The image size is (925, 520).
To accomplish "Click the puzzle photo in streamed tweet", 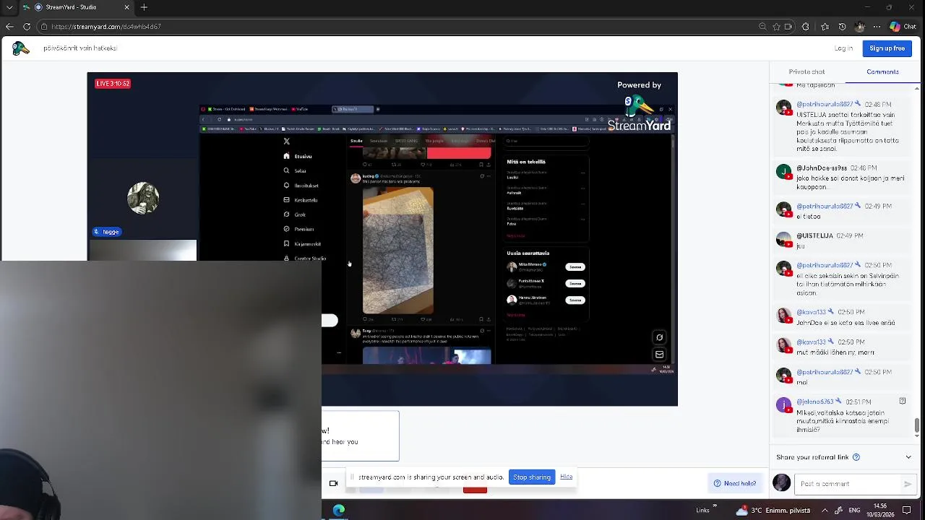I will [397, 251].
